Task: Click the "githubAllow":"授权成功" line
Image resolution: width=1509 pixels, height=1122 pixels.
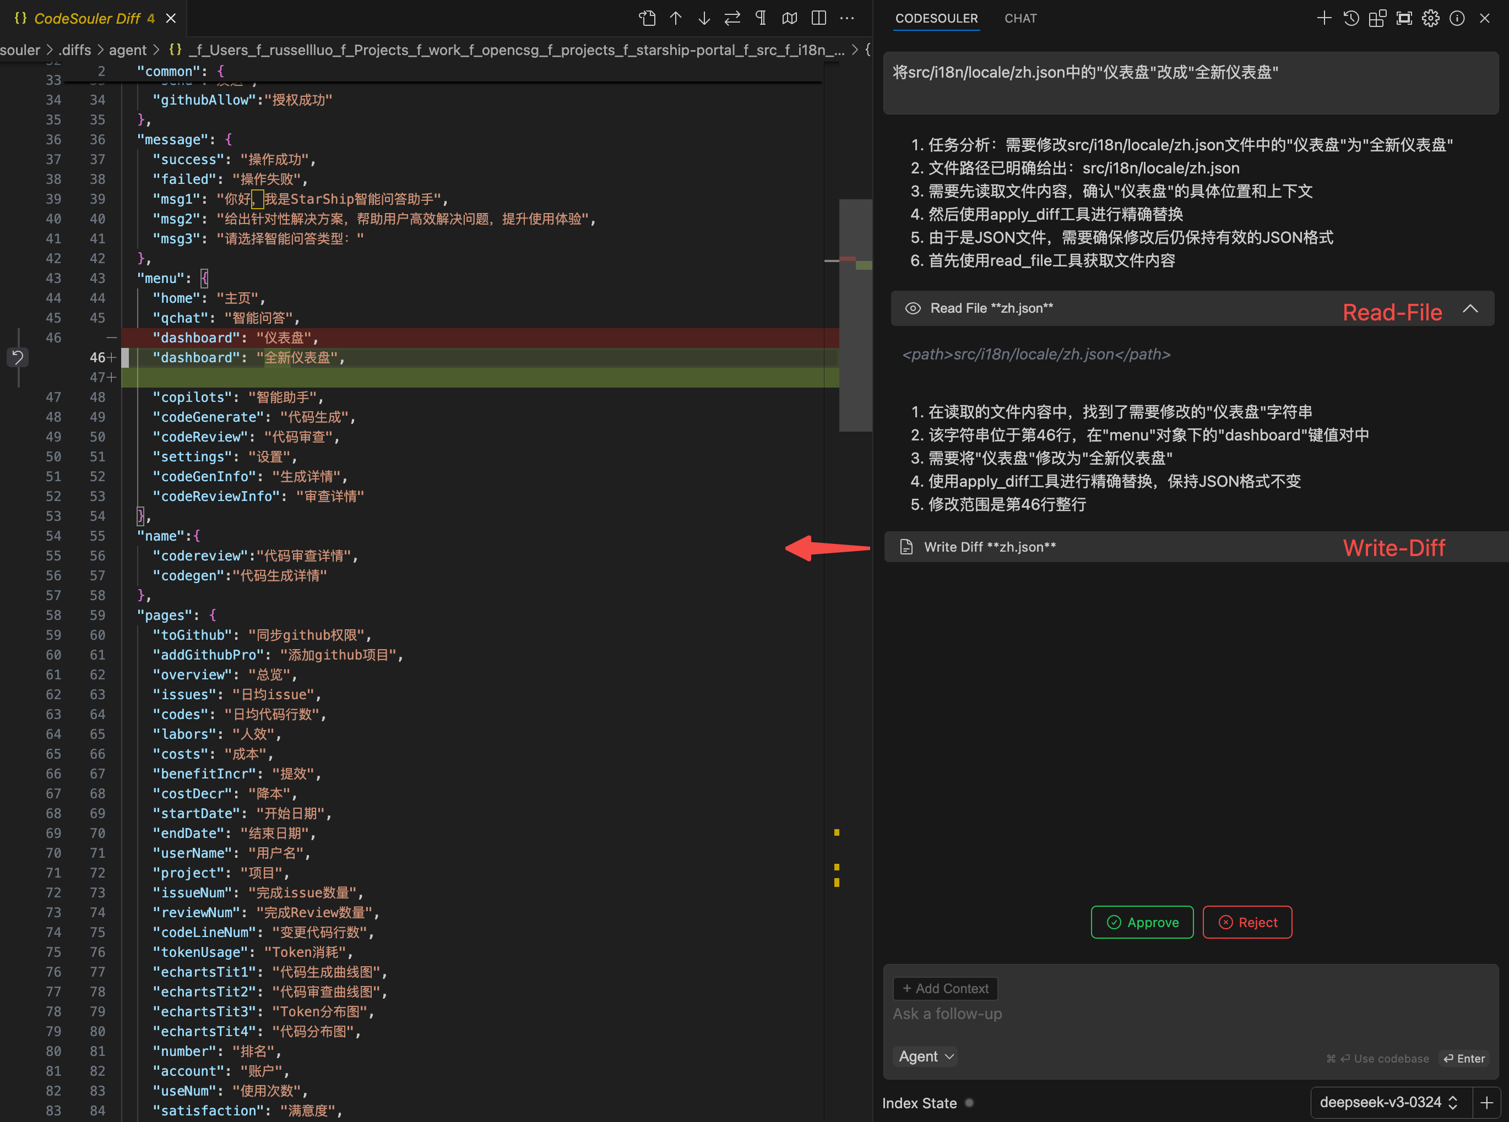Action: pos(242,100)
